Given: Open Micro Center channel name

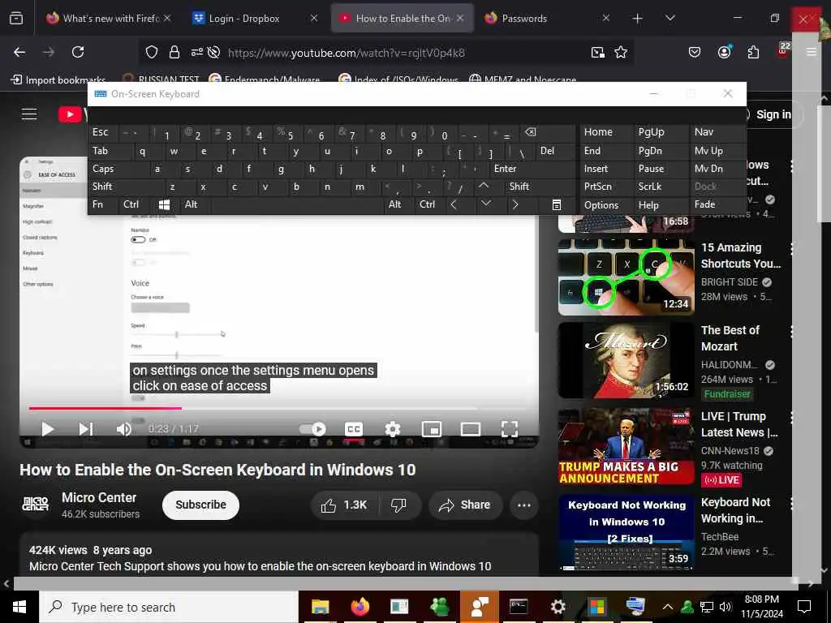Looking at the screenshot, I should pyautogui.click(x=99, y=497).
